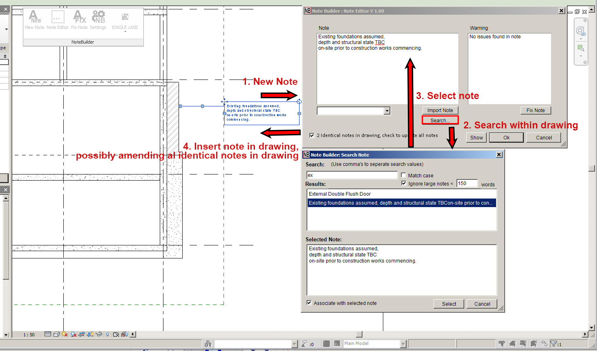Screen dimensions: 597x351
Task: Click Ok in the Note Editor dialog
Action: coord(506,138)
